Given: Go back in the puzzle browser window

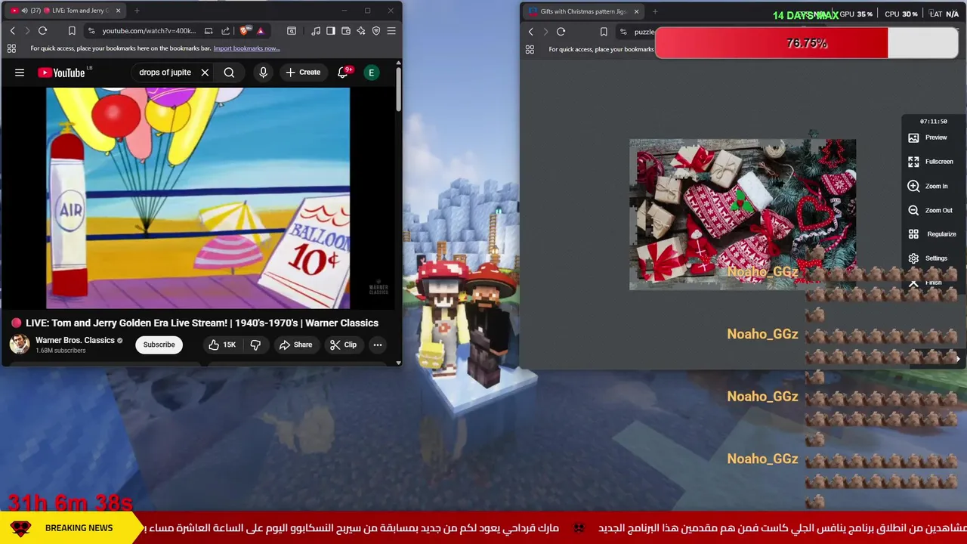Looking at the screenshot, I should 530,32.
